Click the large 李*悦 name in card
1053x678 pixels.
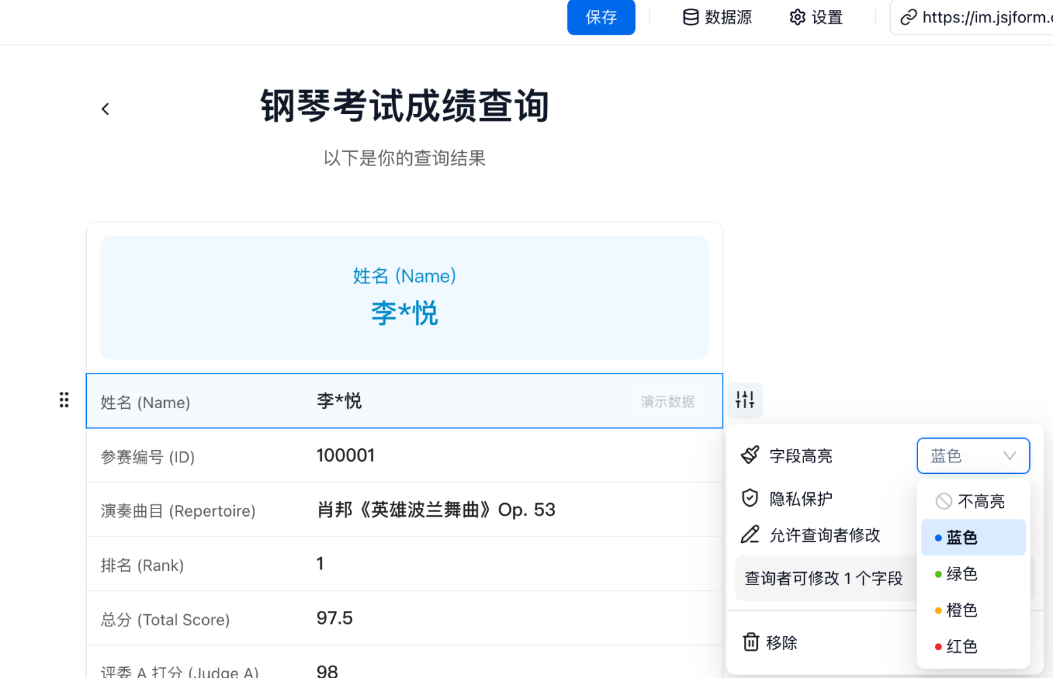(x=404, y=313)
